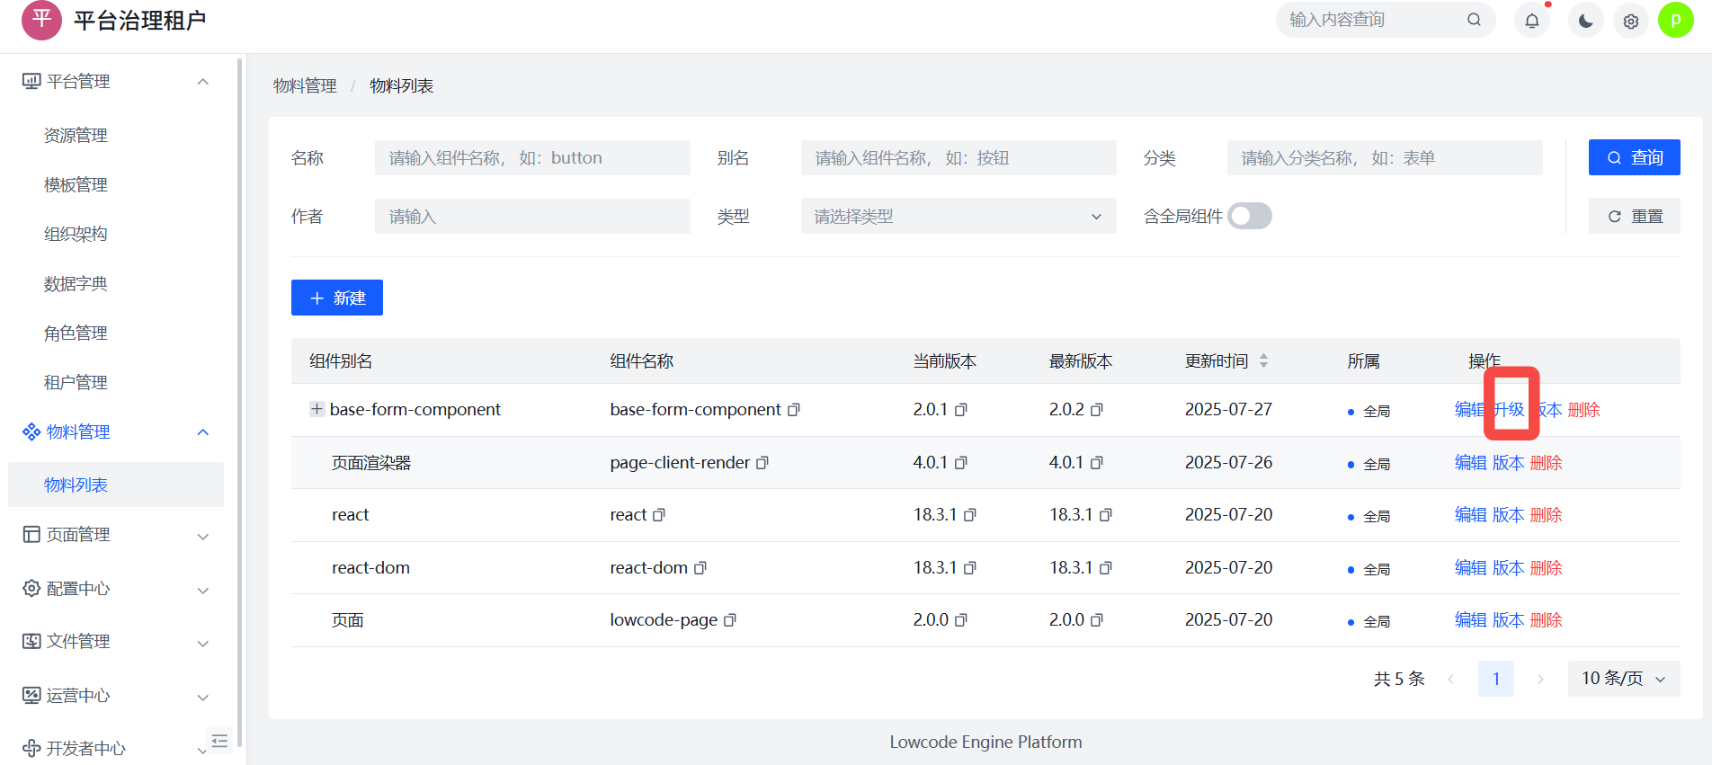1712x765 pixels.
Task: Copy react-dom current version 18.3.1
Action: 970,568
